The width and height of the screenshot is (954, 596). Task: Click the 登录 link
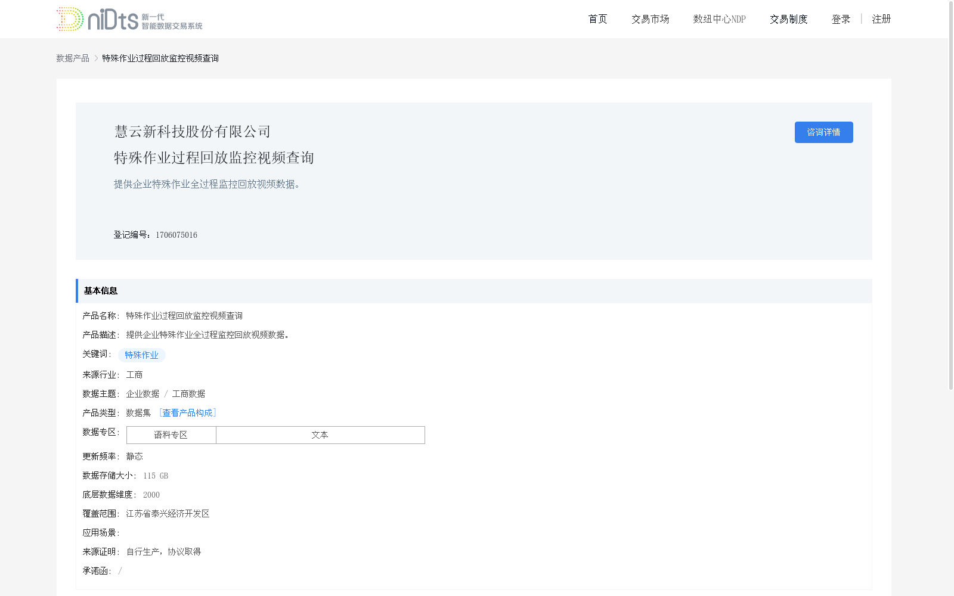(841, 19)
